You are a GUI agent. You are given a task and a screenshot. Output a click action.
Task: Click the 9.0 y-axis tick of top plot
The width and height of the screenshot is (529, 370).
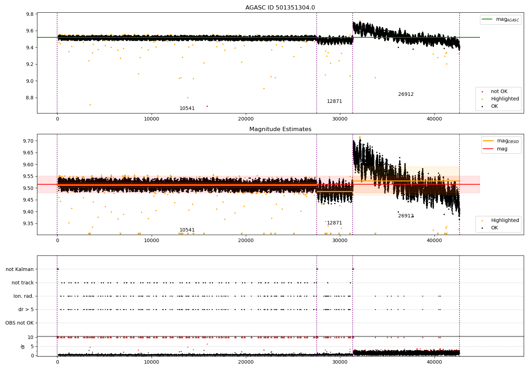[x=30, y=81]
